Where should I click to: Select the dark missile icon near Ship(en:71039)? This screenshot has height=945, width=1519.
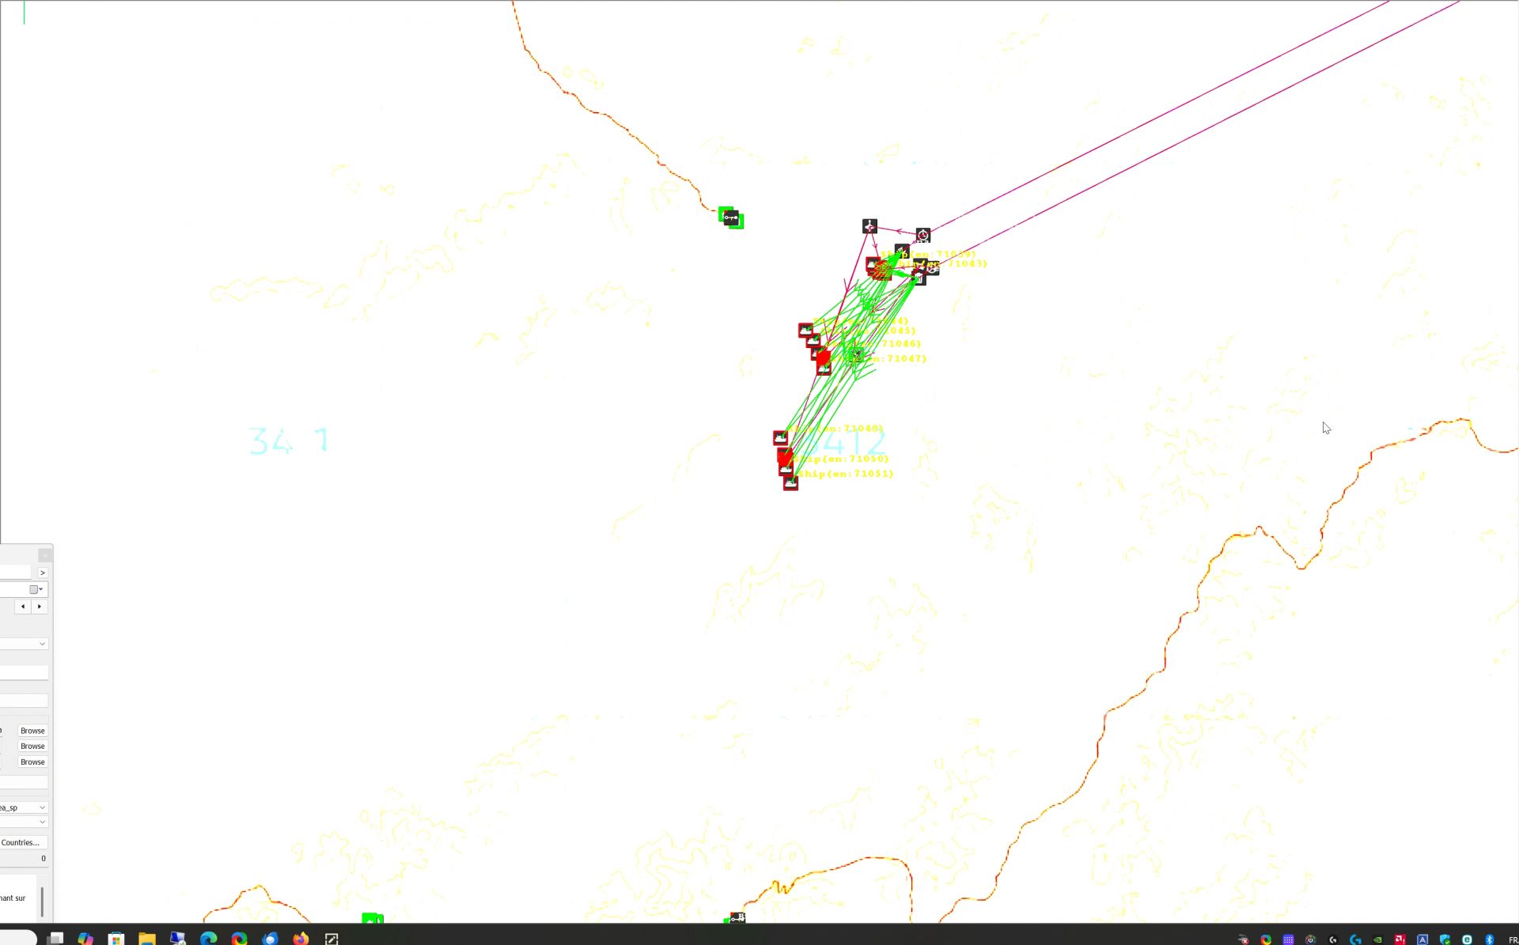pyautogui.click(x=902, y=251)
